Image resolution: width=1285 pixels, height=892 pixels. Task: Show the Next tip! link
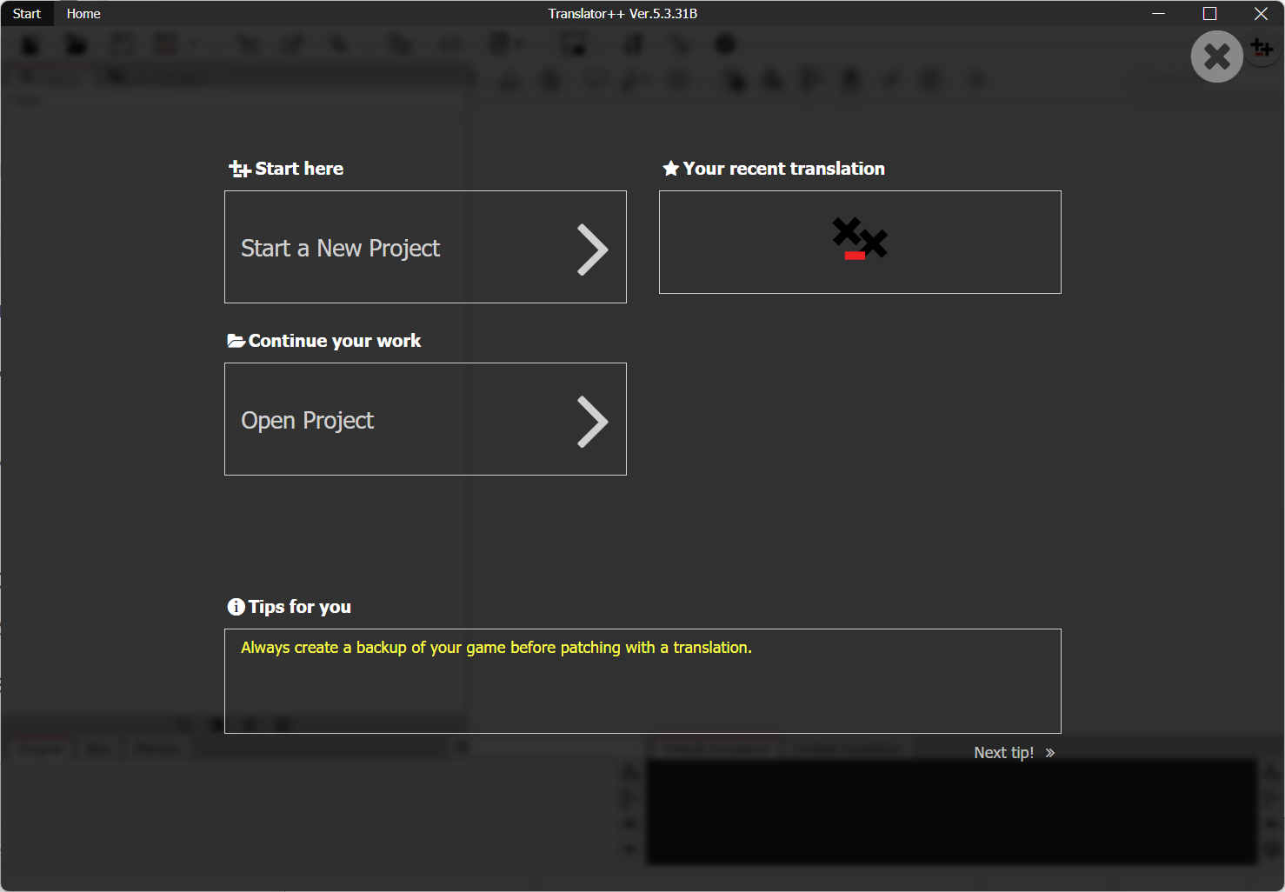[x=1014, y=753]
